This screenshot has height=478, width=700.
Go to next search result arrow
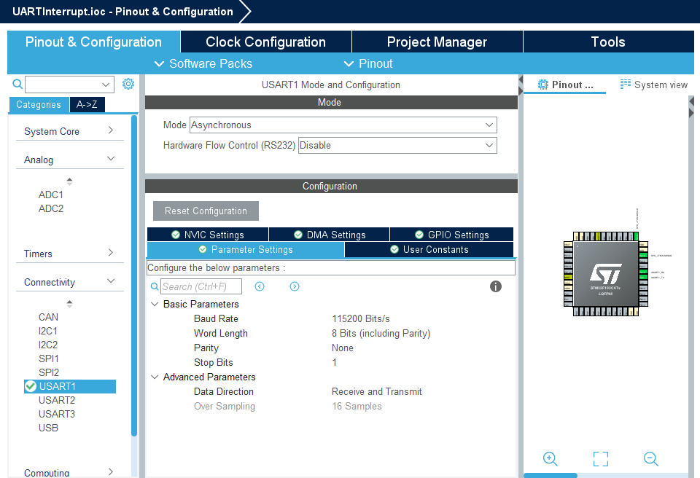294,286
